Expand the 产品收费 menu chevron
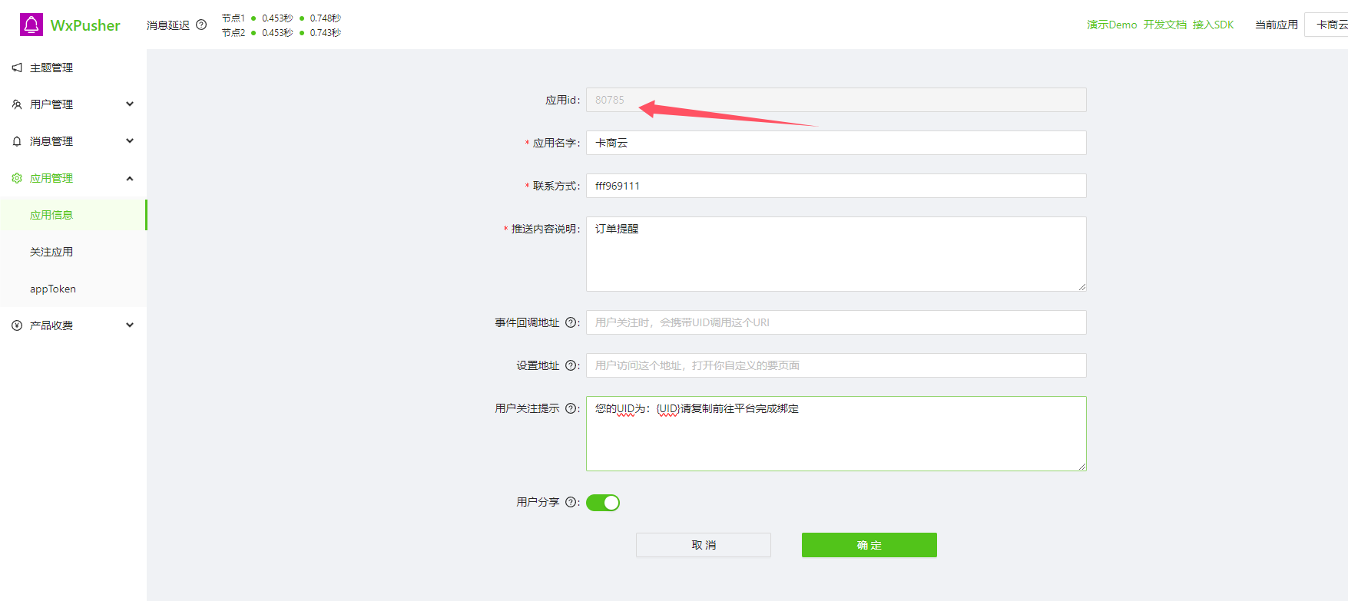 [x=130, y=325]
